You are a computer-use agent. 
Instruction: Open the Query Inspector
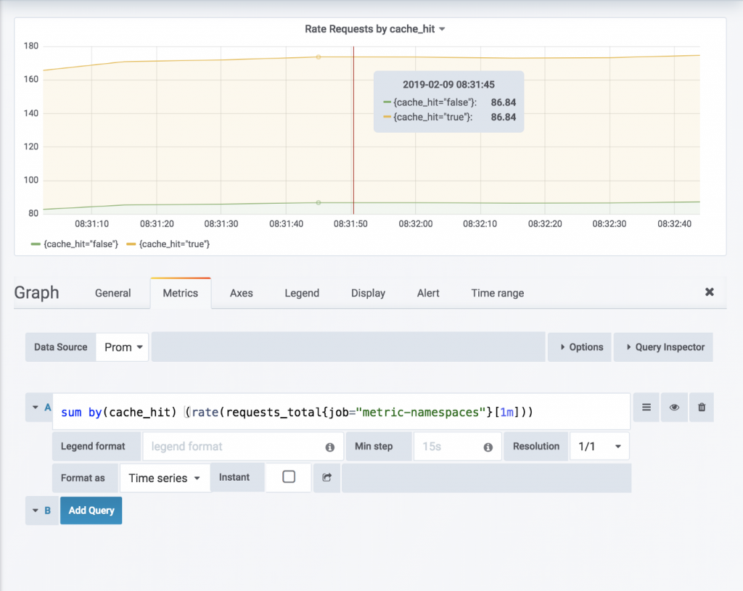[x=663, y=347]
